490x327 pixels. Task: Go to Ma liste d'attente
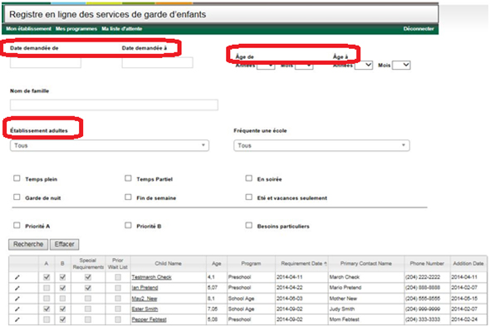121,29
